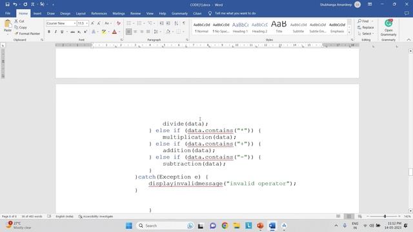Image resolution: width=413 pixels, height=232 pixels.
Task: Apply subscript formatting
Action: (x=79, y=32)
